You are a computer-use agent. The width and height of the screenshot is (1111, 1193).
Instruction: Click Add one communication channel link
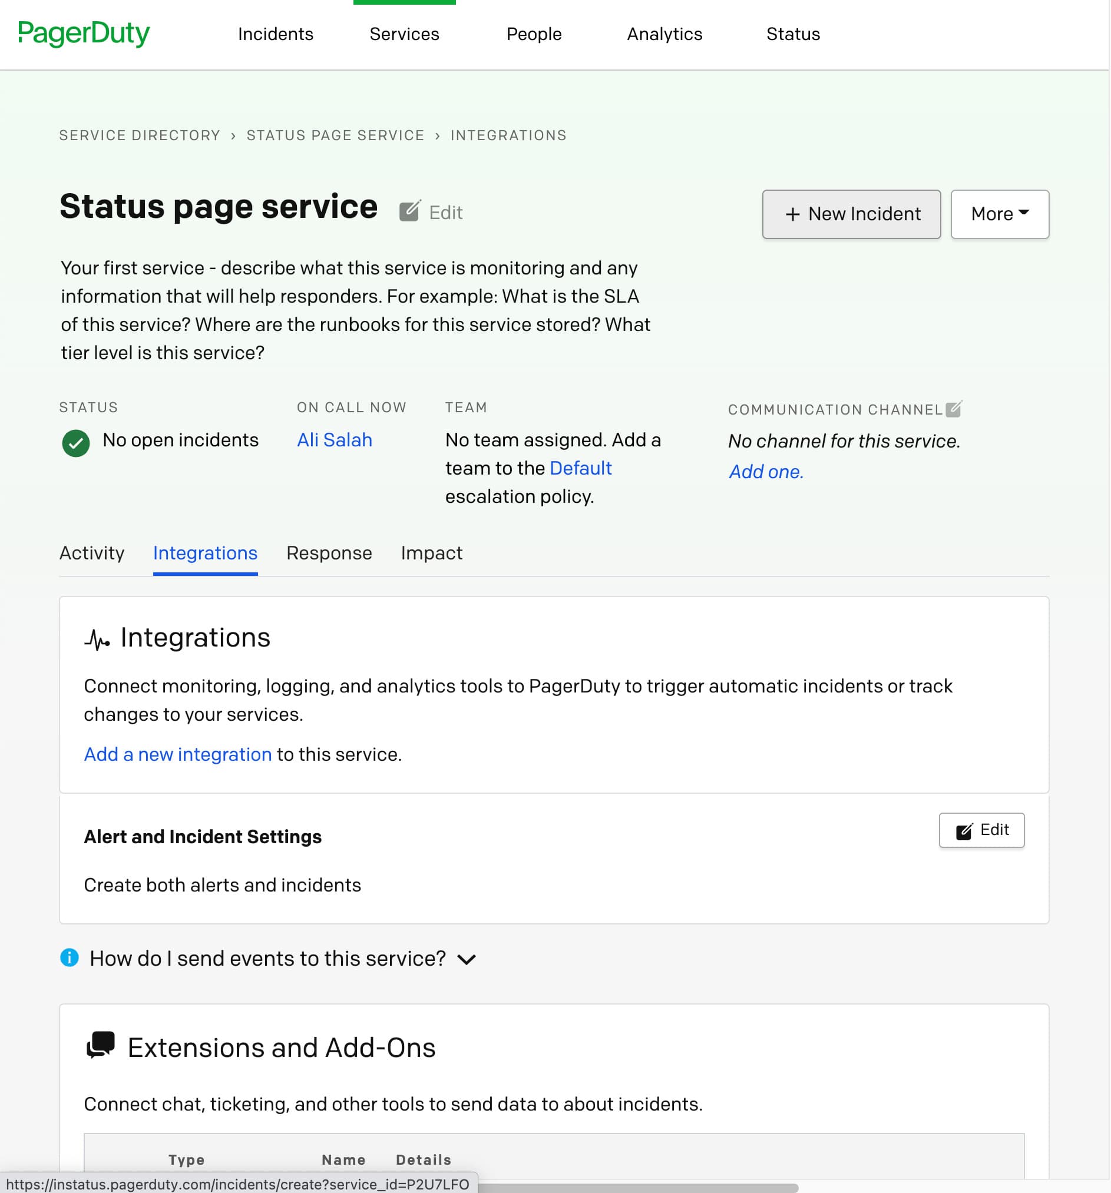click(766, 472)
